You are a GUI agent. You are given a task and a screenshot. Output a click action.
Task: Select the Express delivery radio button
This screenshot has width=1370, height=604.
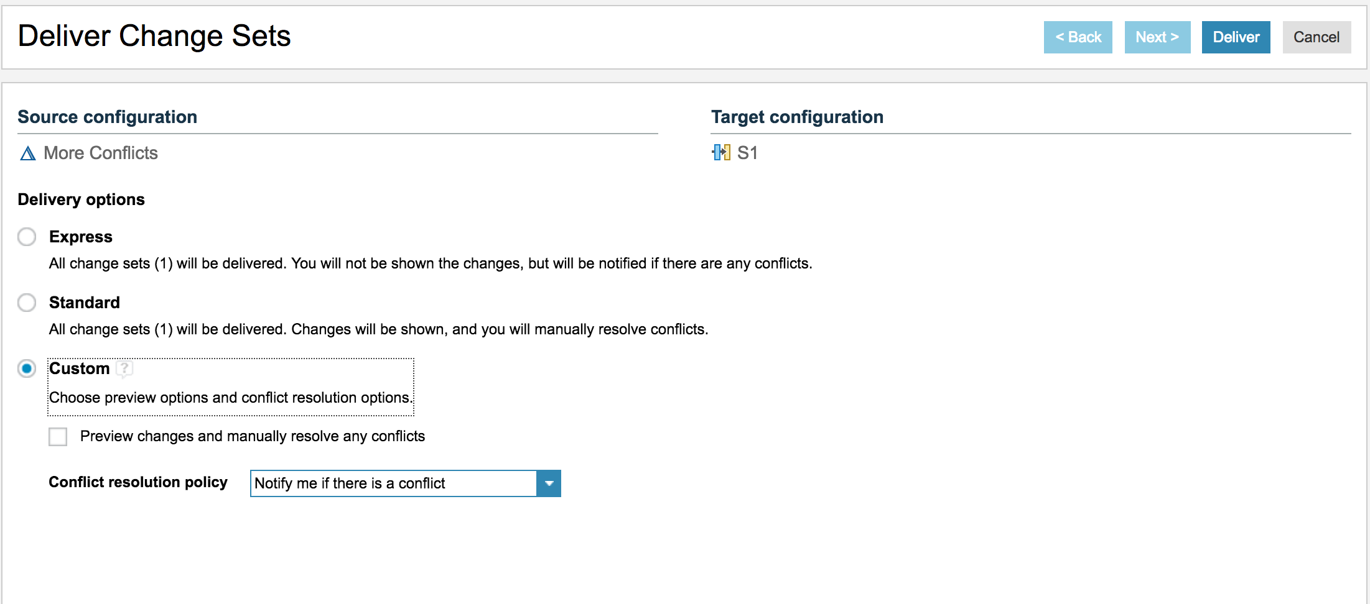[27, 237]
